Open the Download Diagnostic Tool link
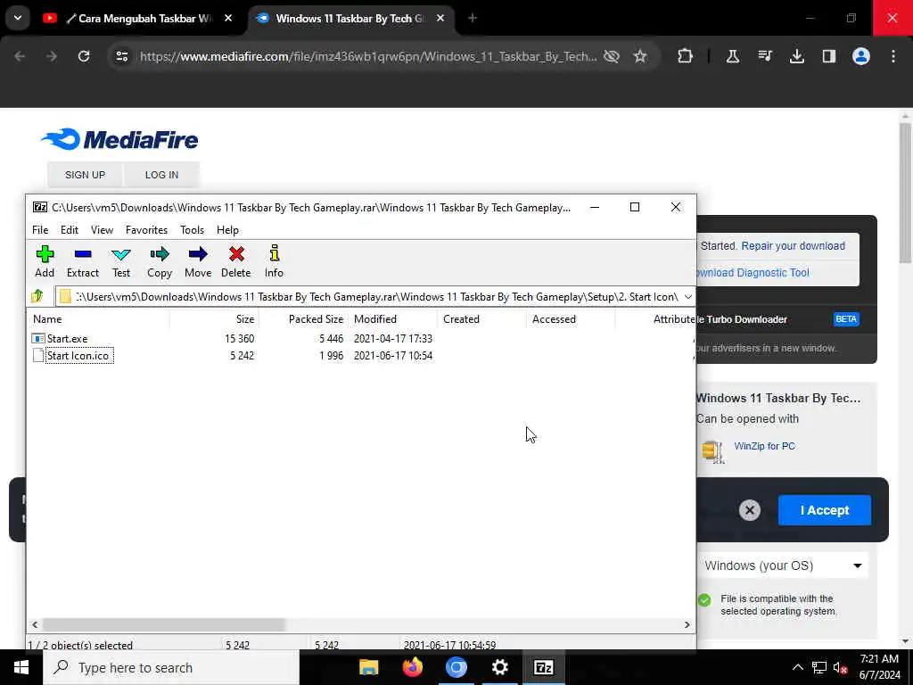 pos(753,273)
